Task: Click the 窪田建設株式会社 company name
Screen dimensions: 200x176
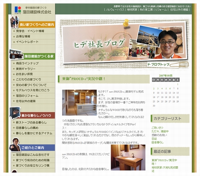Action: click(37, 12)
